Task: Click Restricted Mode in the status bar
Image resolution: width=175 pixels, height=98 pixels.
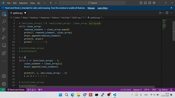Action: tap(16, 90)
